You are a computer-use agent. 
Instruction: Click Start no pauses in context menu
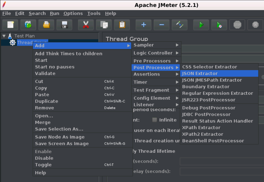coord(83,67)
